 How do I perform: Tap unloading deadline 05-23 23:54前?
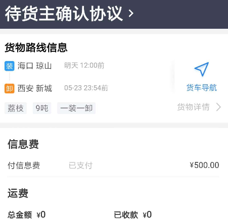coord(86,88)
